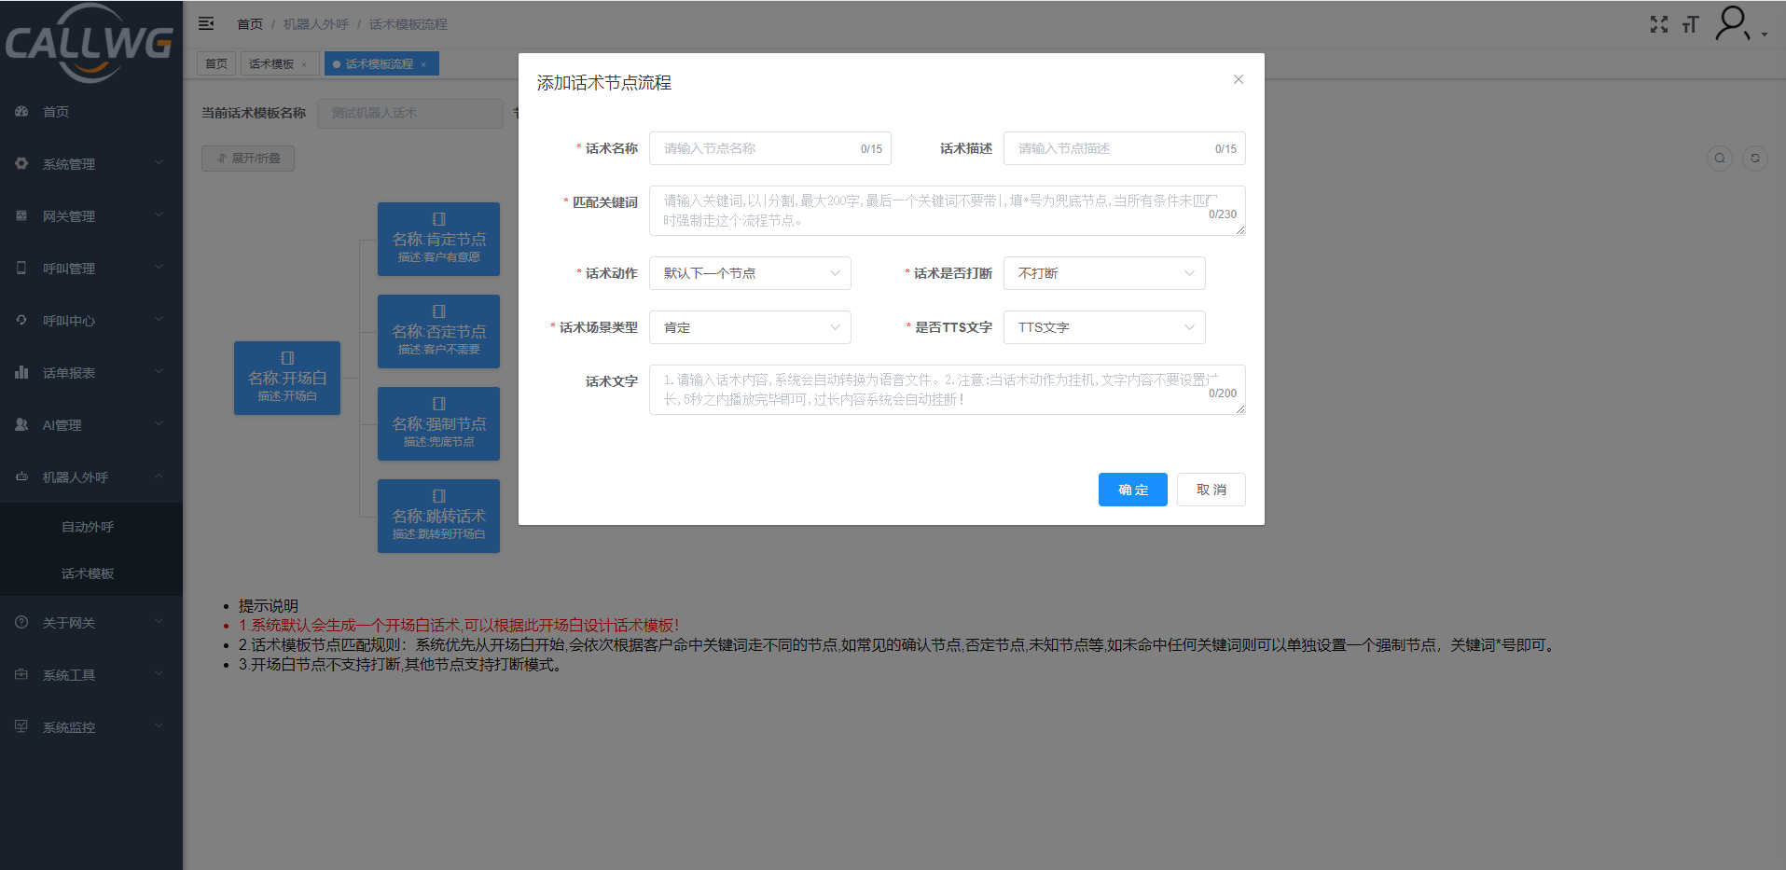Click the AI管理 sidebar icon
This screenshot has width=1786, height=870.
[21, 424]
